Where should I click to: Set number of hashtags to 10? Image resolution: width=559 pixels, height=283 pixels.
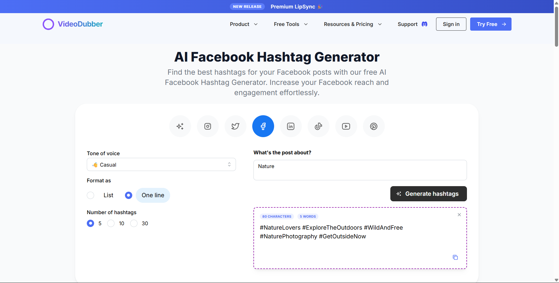point(111,223)
